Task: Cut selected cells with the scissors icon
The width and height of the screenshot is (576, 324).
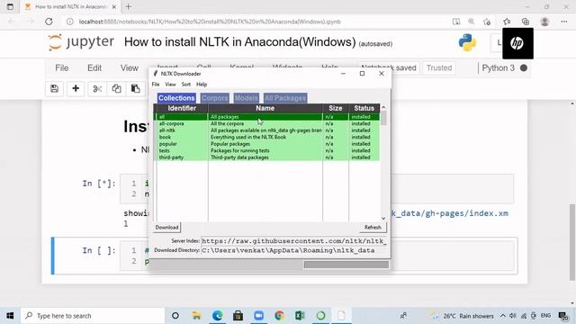Action: (97, 88)
